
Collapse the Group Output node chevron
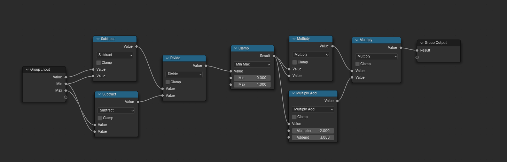tap(422, 43)
